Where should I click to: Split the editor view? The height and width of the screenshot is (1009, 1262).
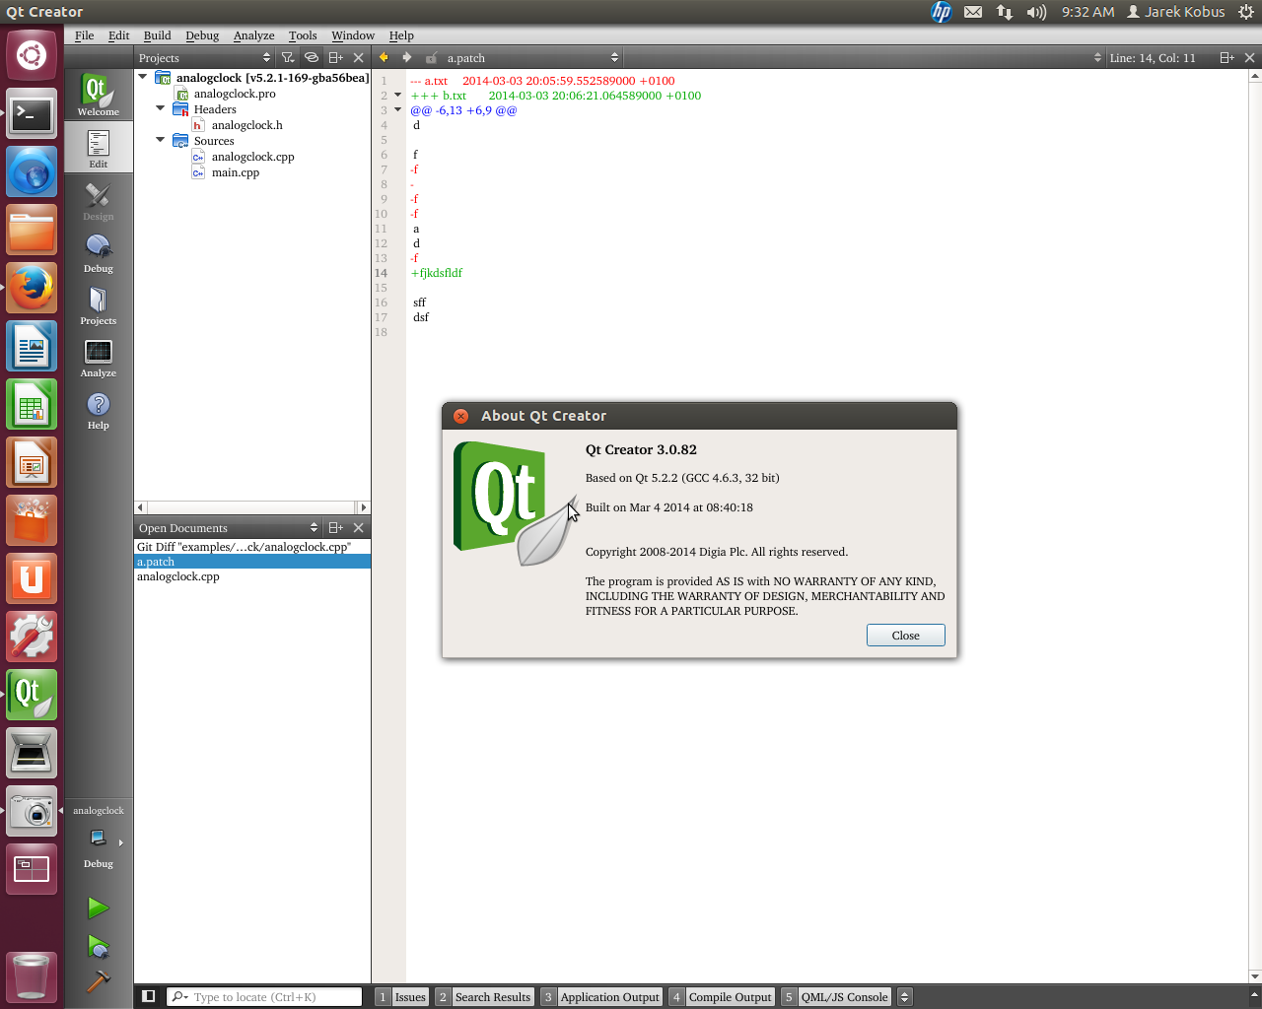pos(1227,57)
